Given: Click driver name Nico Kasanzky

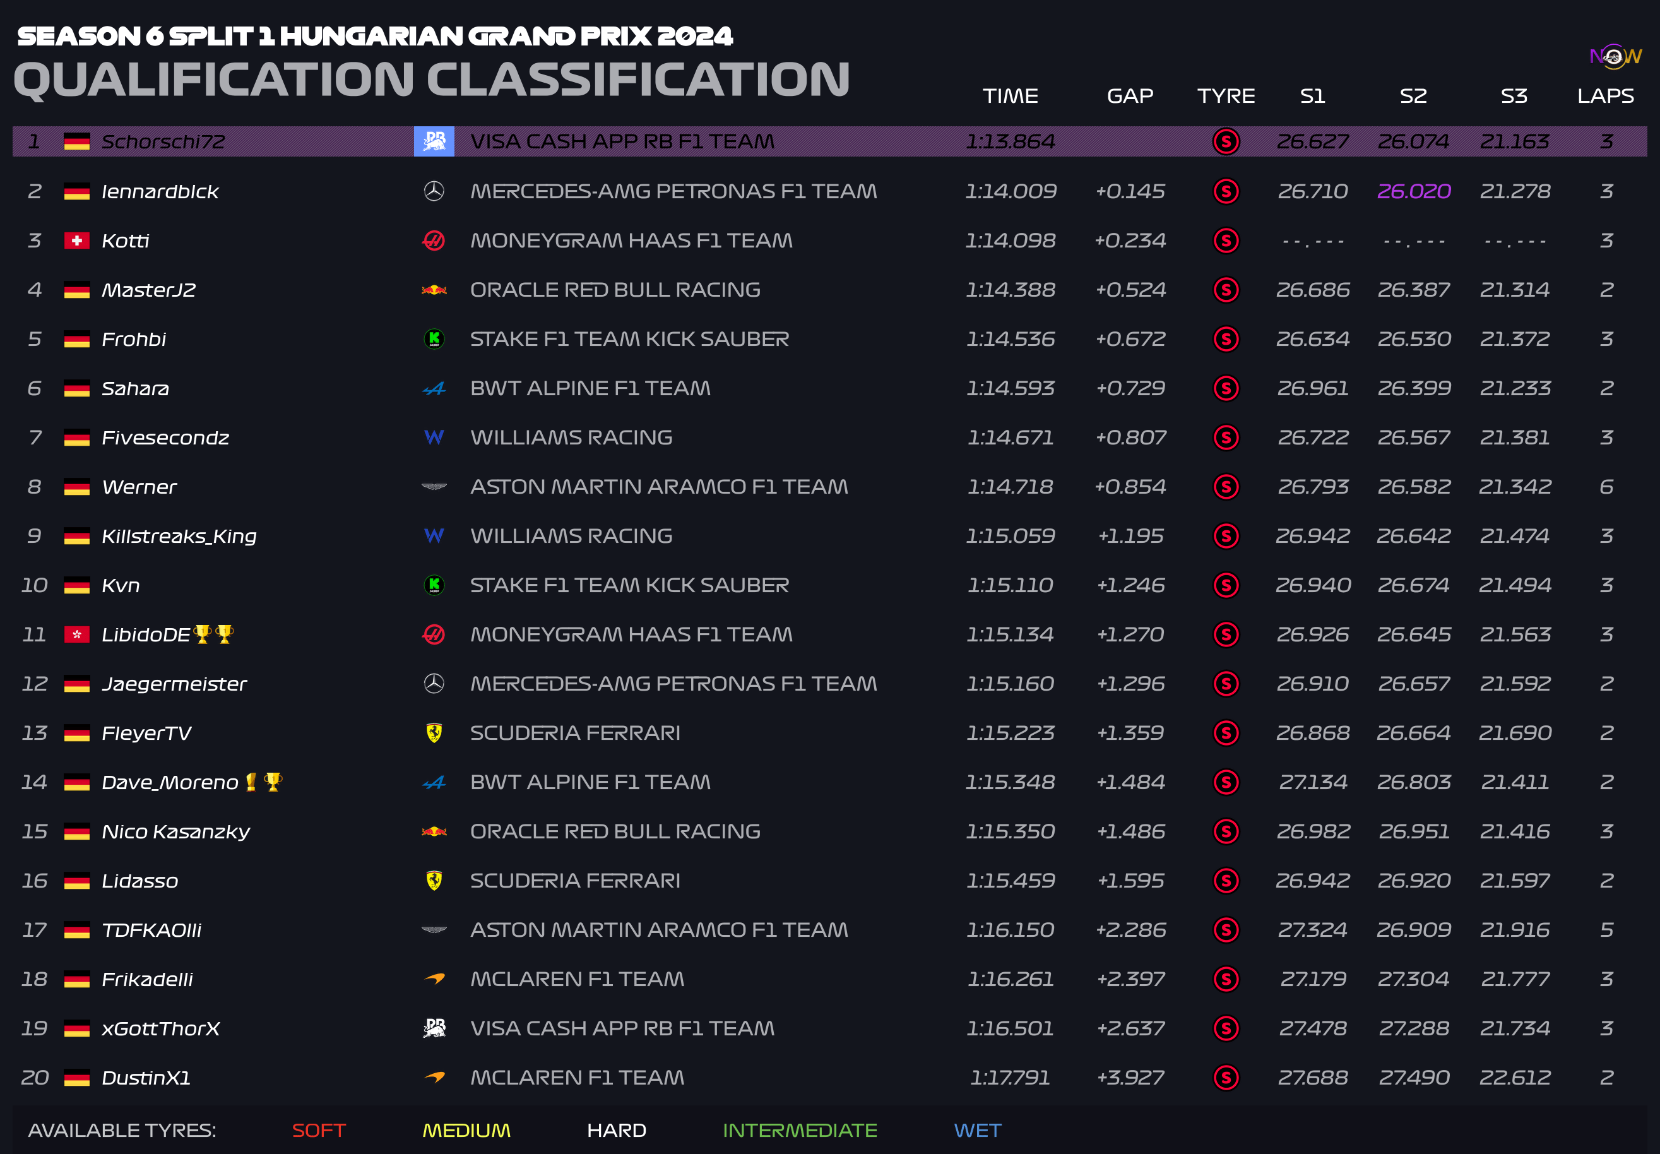Looking at the screenshot, I should 175,832.
